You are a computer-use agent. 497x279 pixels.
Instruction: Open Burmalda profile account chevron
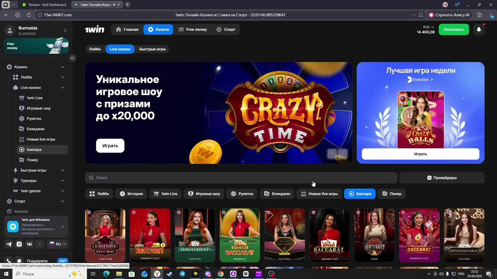(65, 31)
